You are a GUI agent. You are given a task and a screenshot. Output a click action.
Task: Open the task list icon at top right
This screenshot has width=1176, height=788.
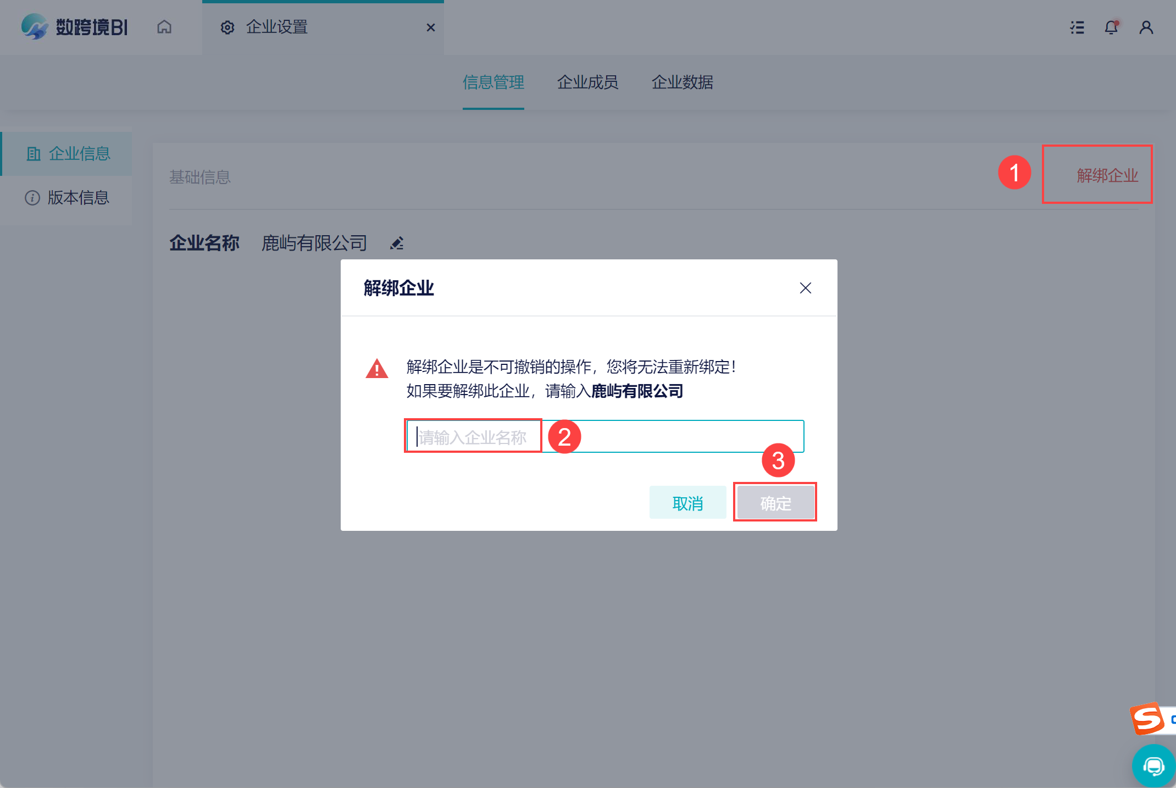1077,27
